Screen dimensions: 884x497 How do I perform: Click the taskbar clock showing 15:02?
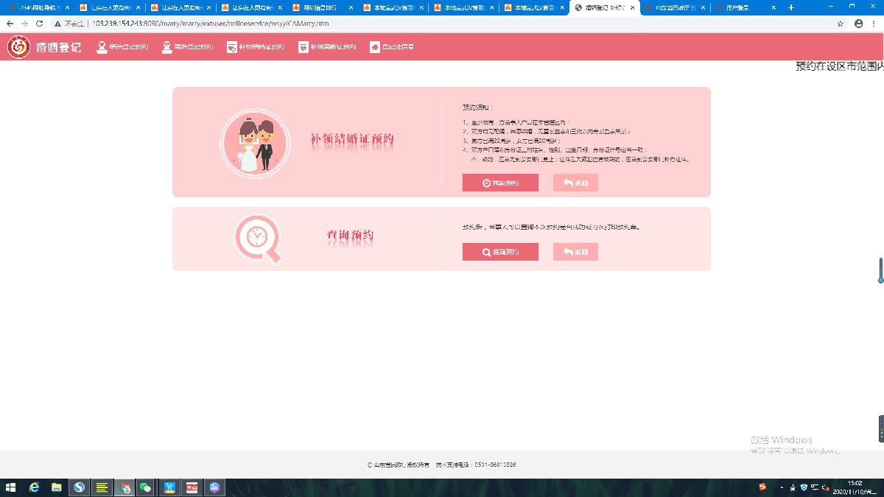click(855, 487)
